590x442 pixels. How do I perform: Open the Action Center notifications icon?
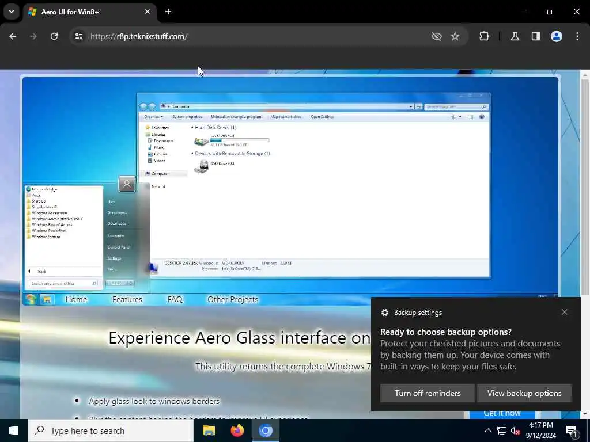pyautogui.click(x=572, y=430)
